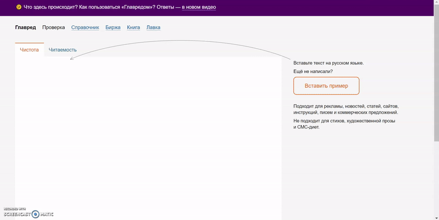This screenshot has height=220, width=439.
Task: Open the Справочник link
Action: coord(85,27)
